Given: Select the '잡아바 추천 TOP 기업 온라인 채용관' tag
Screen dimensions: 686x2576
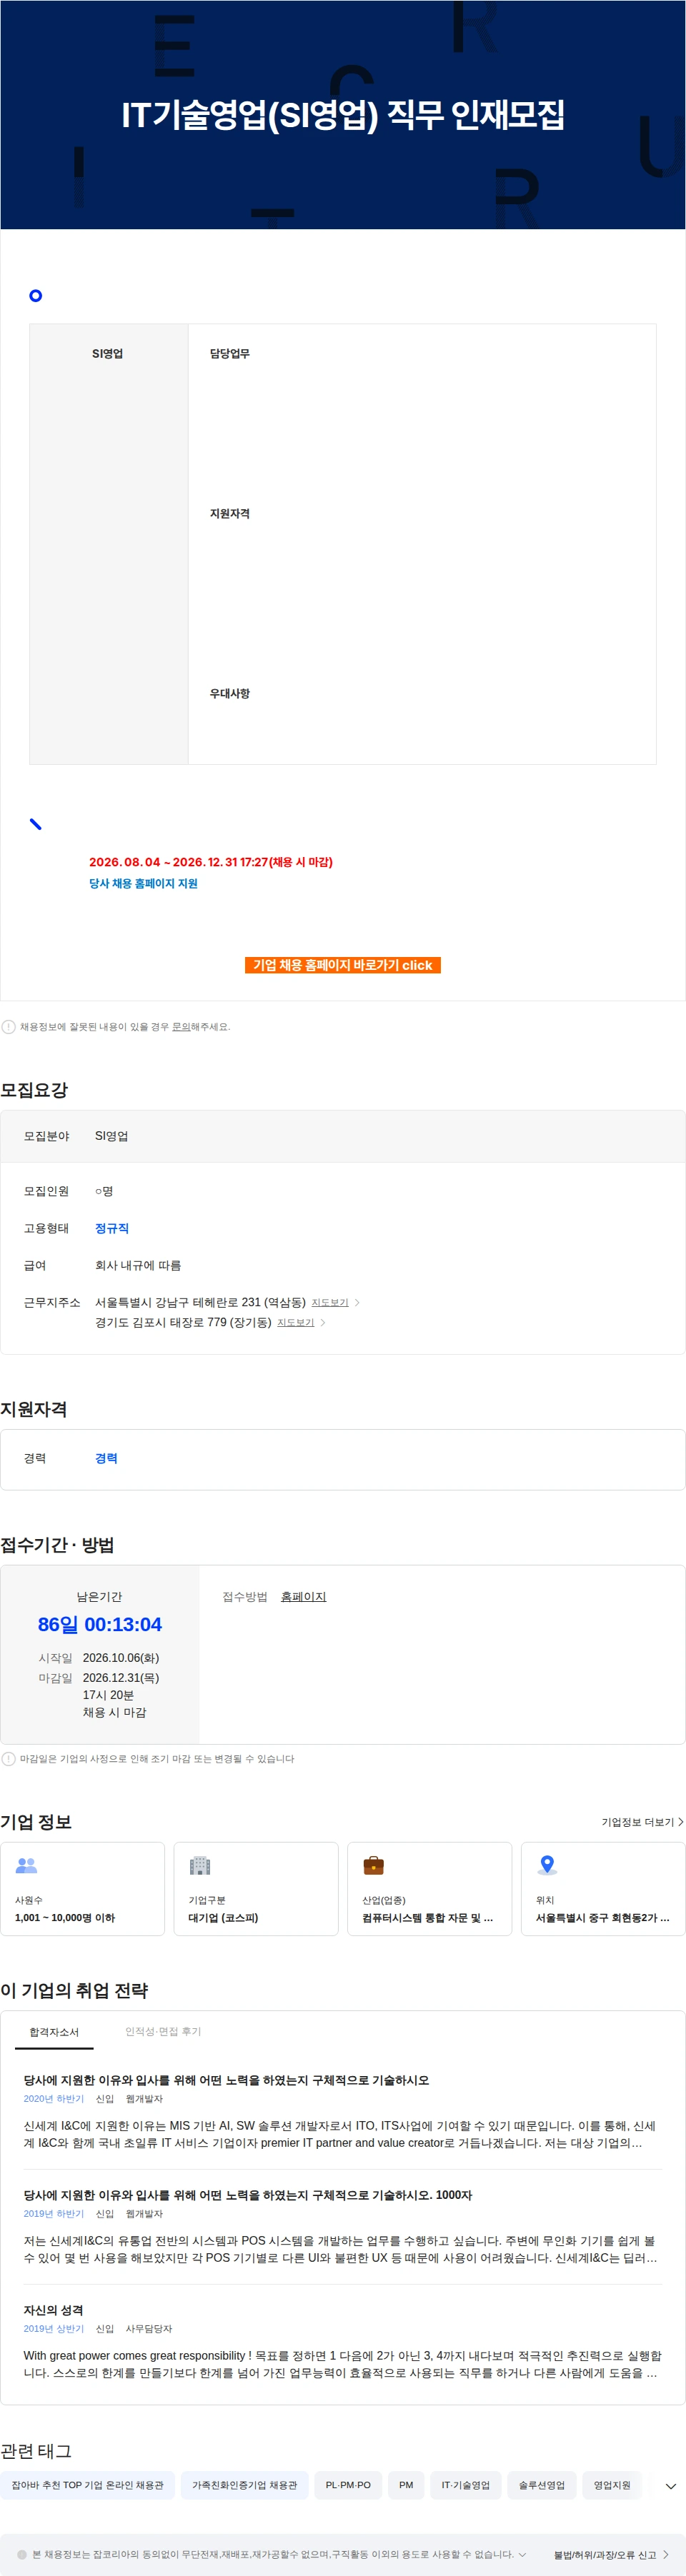Looking at the screenshot, I should point(87,2485).
